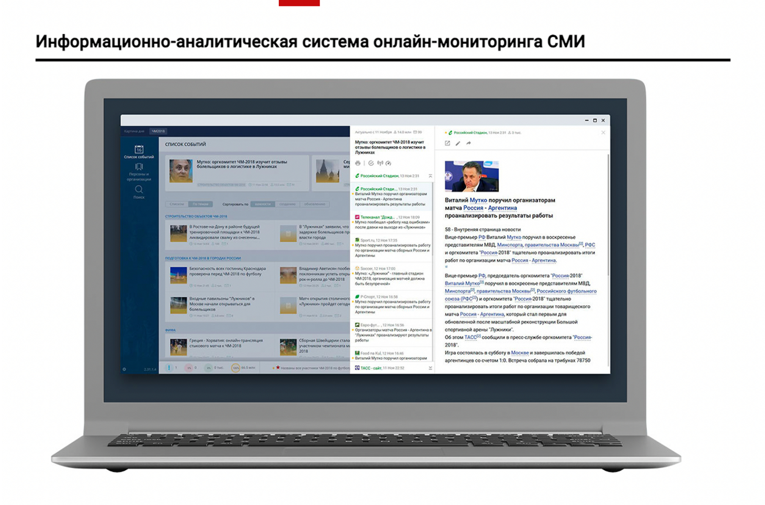
Task: Switch view to Списком toggle
Action: click(177, 204)
